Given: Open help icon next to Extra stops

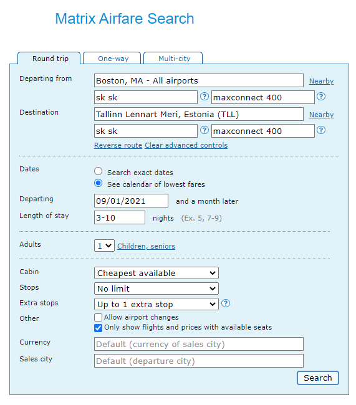Looking at the screenshot, I should click(226, 303).
